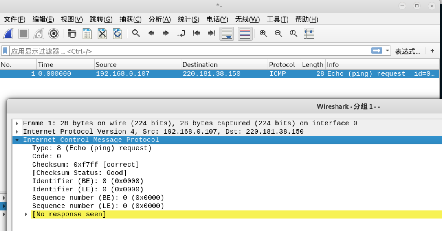The image size is (442, 231).
Task: Select packet 1 ICMP row
Action: pyautogui.click(x=220, y=73)
